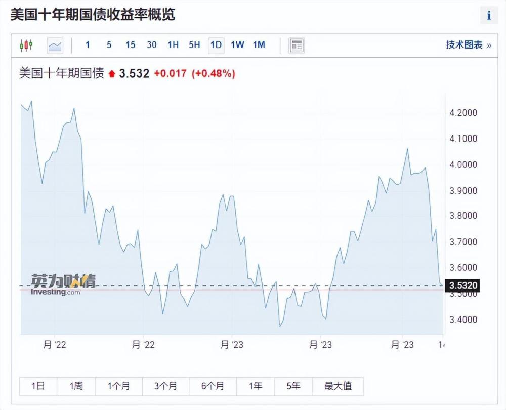
Task: Click the info icon at top right
Action: (x=488, y=15)
